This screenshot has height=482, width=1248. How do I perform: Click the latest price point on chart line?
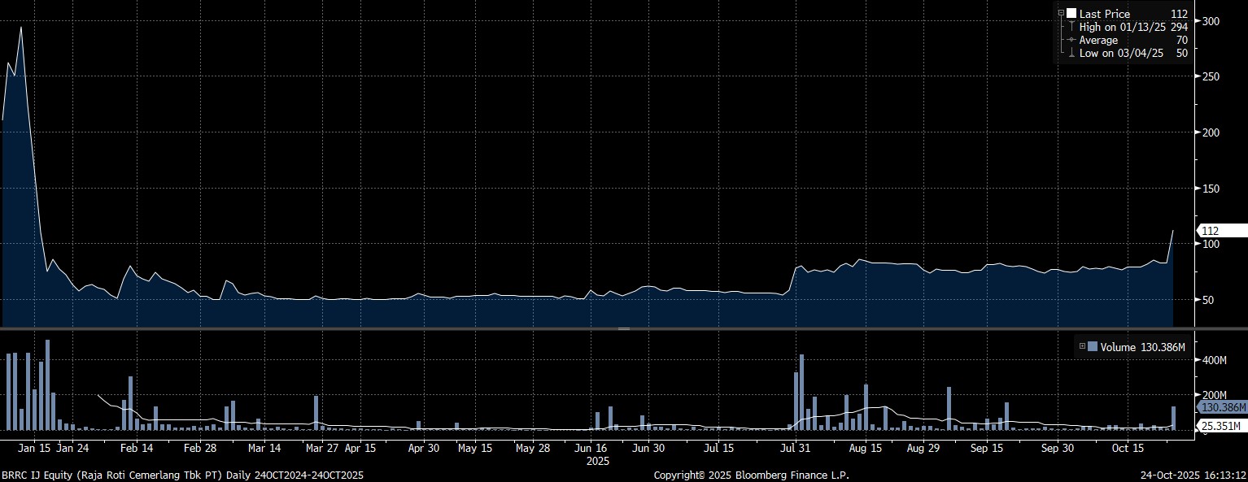[1172, 231]
